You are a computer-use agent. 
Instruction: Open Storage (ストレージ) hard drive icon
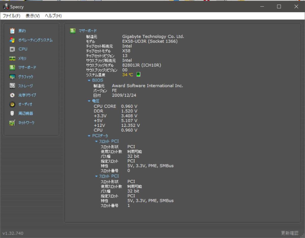(x=12, y=86)
